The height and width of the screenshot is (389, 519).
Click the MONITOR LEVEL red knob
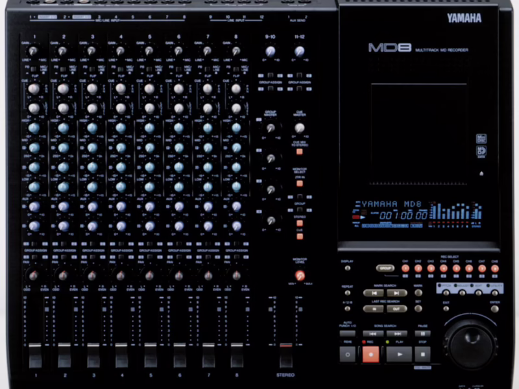pos(300,275)
